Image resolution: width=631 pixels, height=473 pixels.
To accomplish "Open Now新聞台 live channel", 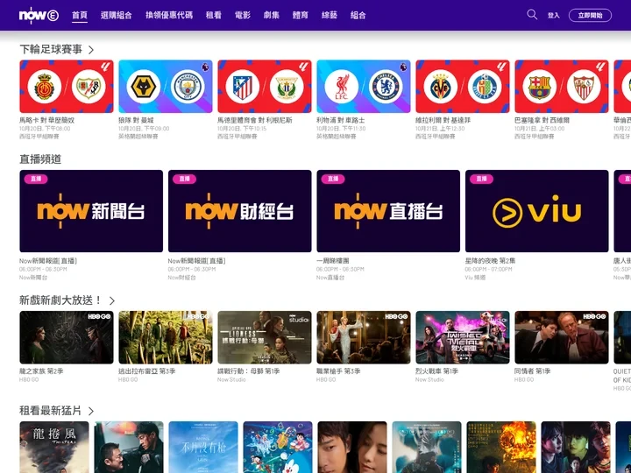I will (x=91, y=211).
